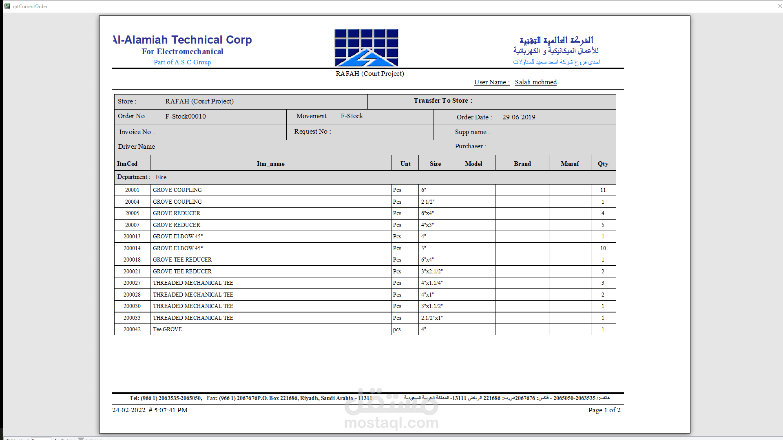
Task: Click the ItmCod column header
Action: tap(127, 164)
